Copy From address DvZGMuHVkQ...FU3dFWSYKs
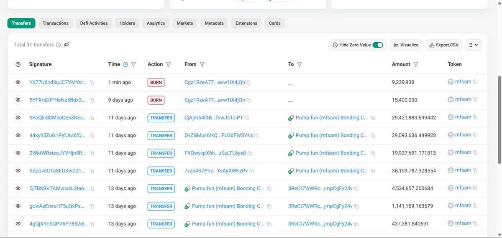This screenshot has width=502, height=238. pyautogui.click(x=257, y=136)
